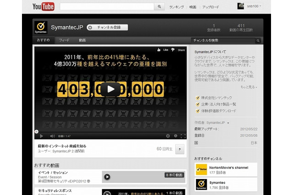Play the video with center play button

tap(111, 89)
